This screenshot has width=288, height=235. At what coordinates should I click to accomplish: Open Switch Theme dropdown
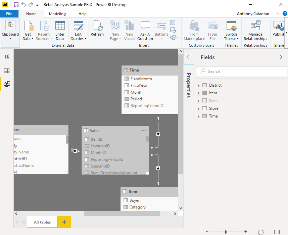(x=231, y=31)
